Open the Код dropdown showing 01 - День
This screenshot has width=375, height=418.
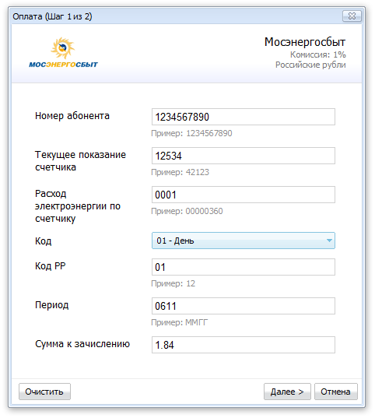coord(244,241)
